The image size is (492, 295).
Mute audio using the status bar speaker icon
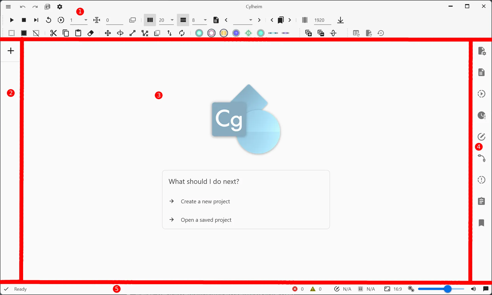pyautogui.click(x=474, y=289)
